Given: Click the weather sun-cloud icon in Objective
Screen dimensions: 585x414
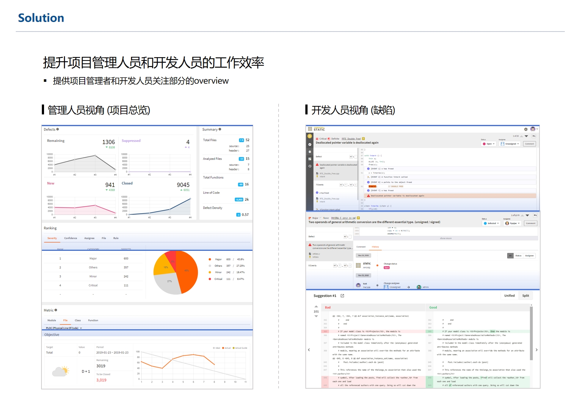Looking at the screenshot, I should 61,371.
